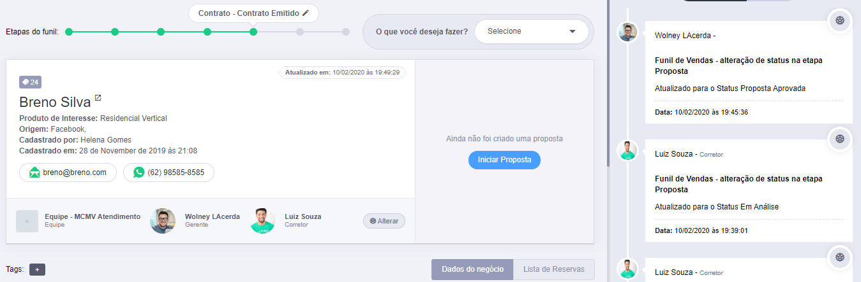
Task: Click the email icon for breno@breno.com
Action: (x=34, y=173)
